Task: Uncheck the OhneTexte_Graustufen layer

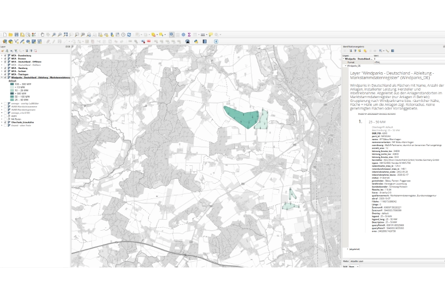Action: coord(5,122)
